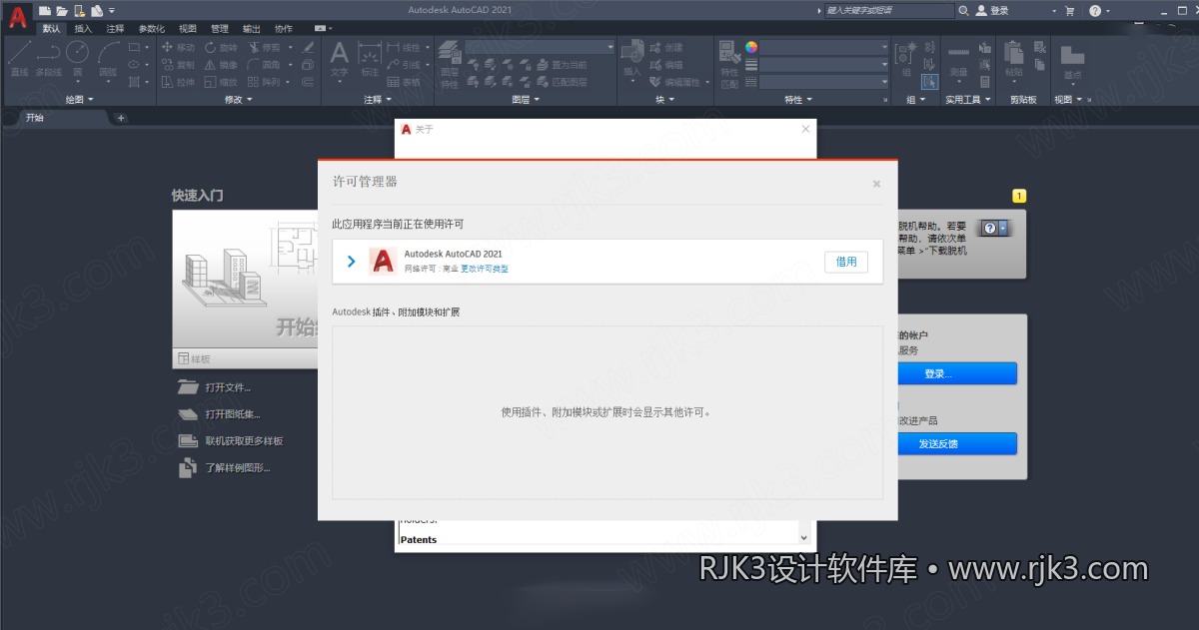The height and width of the screenshot is (630, 1199).
Task: Click the 粘贴 (Paste) tool
Action: click(x=1014, y=59)
